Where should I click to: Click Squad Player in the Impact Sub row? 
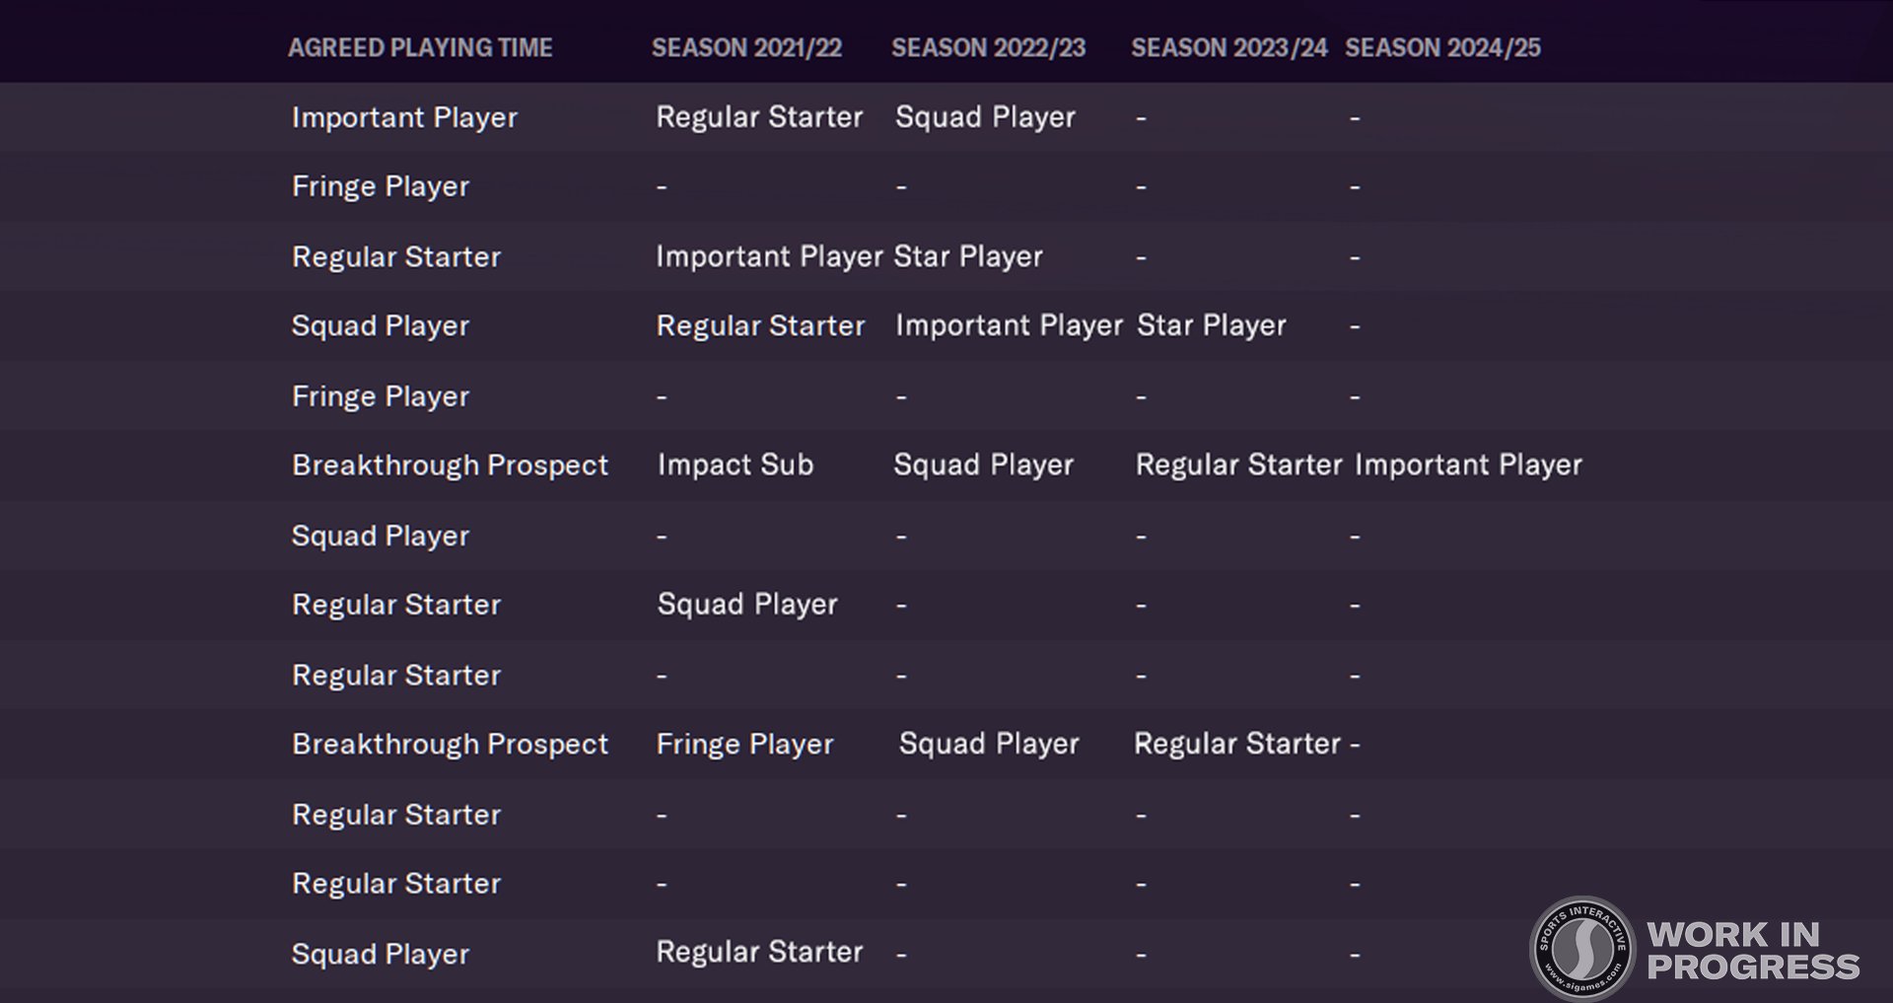[983, 465]
